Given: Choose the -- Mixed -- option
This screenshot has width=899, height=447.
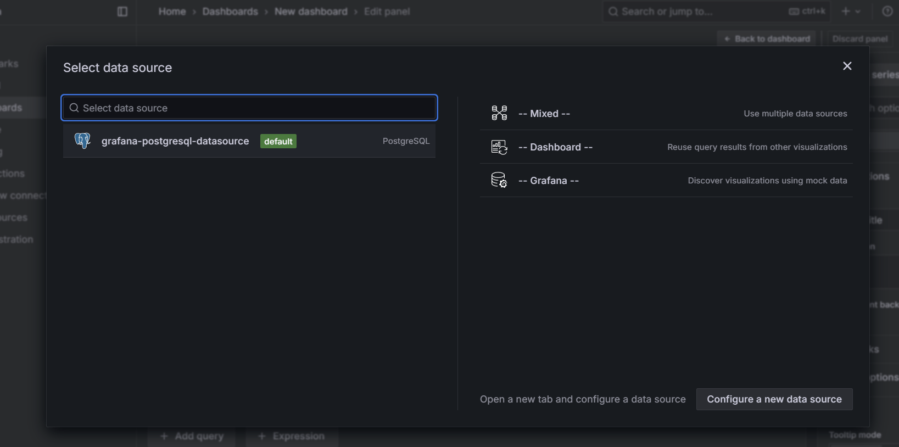Looking at the screenshot, I should tap(666, 114).
